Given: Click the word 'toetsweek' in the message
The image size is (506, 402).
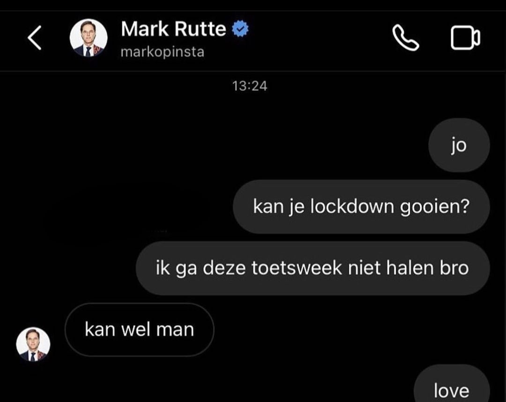Looking at the screenshot, I should click(x=297, y=268).
